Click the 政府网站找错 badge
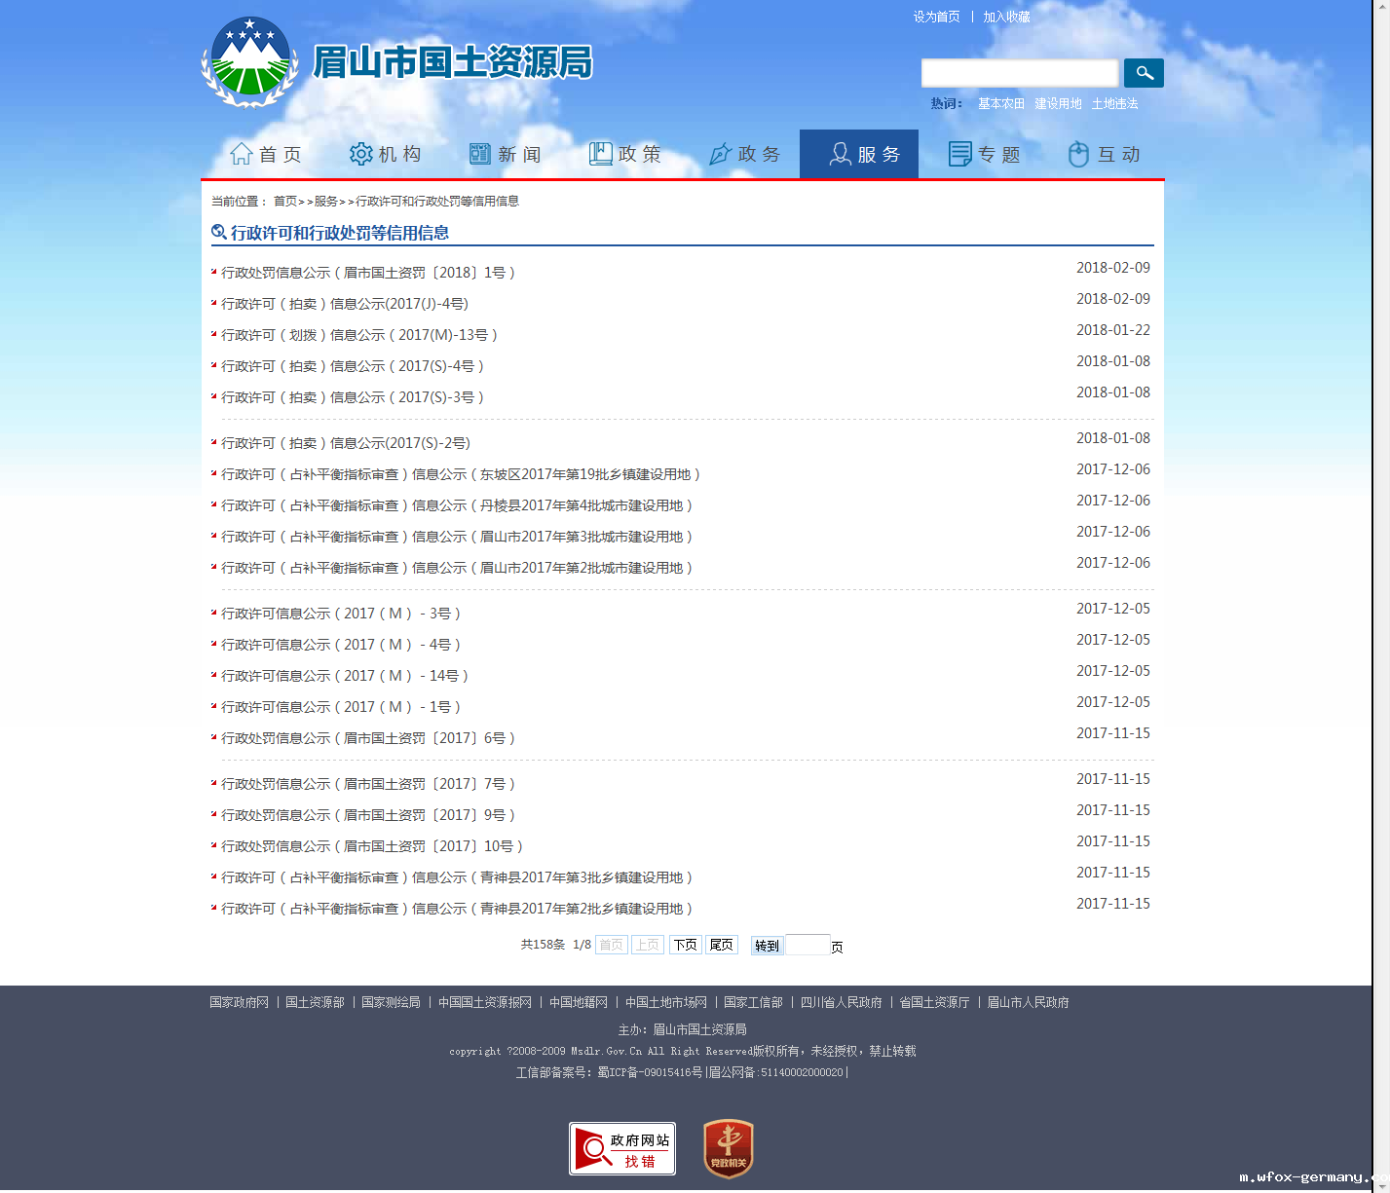Screen dimensions: 1390x1193 pos(622,1148)
